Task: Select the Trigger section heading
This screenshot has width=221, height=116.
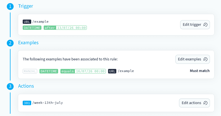Action: coord(26,6)
